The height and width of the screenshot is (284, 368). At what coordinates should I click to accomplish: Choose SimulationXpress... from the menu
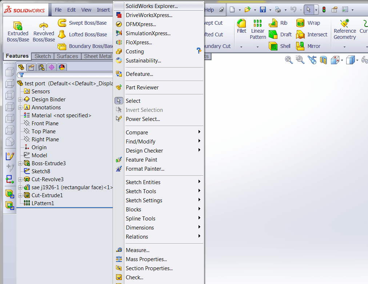159,33
